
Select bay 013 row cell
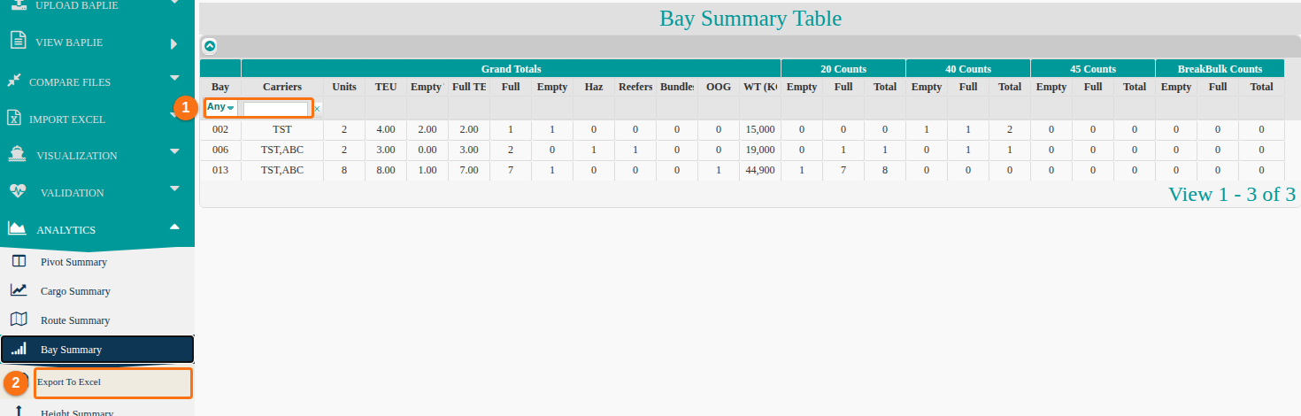click(x=220, y=170)
